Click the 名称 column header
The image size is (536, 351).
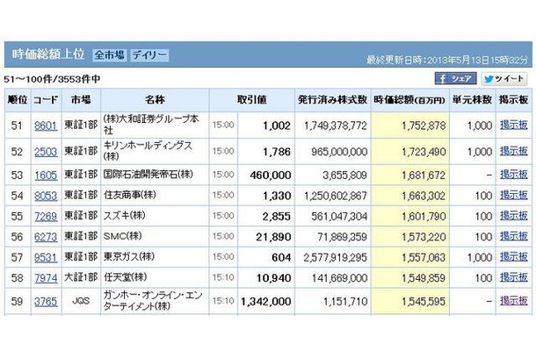click(155, 100)
